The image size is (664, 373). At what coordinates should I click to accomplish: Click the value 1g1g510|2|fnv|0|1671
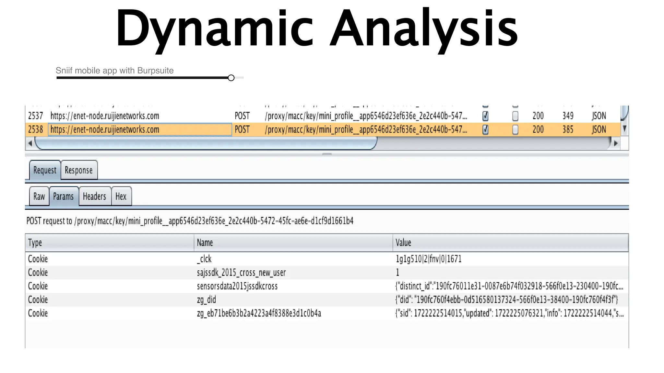(x=429, y=259)
